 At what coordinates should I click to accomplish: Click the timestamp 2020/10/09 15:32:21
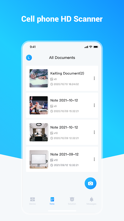[x=66, y=111]
